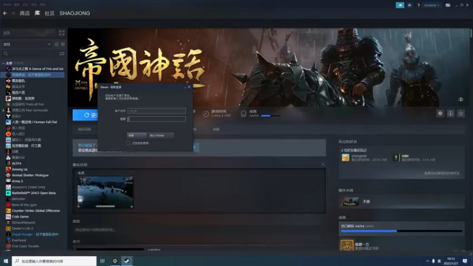Select Human Fall Flat in list
Screen dimensions: 473x266
34,122
